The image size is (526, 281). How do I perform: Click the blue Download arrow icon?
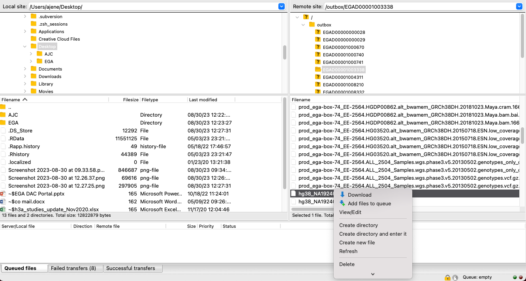pos(342,195)
